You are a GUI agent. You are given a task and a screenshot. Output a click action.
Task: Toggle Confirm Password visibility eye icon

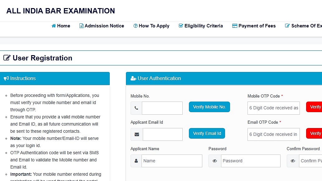(x=293, y=161)
